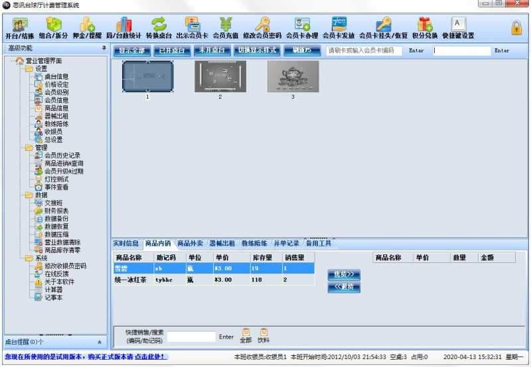Click the 饮料 category filter icon
This screenshot has height=367, width=531.
264,335
